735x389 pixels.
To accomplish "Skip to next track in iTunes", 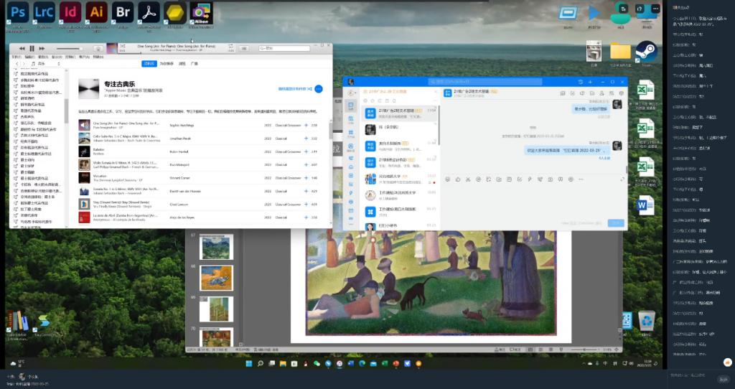I will (42, 48).
